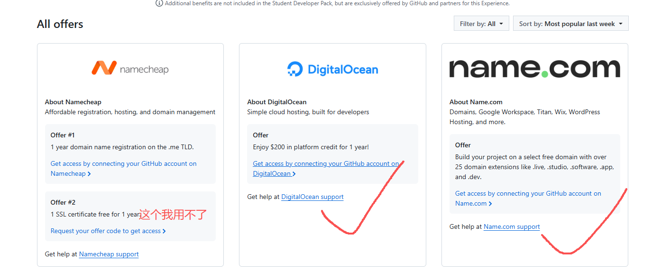Open the Filter by: All dropdown

(x=481, y=24)
